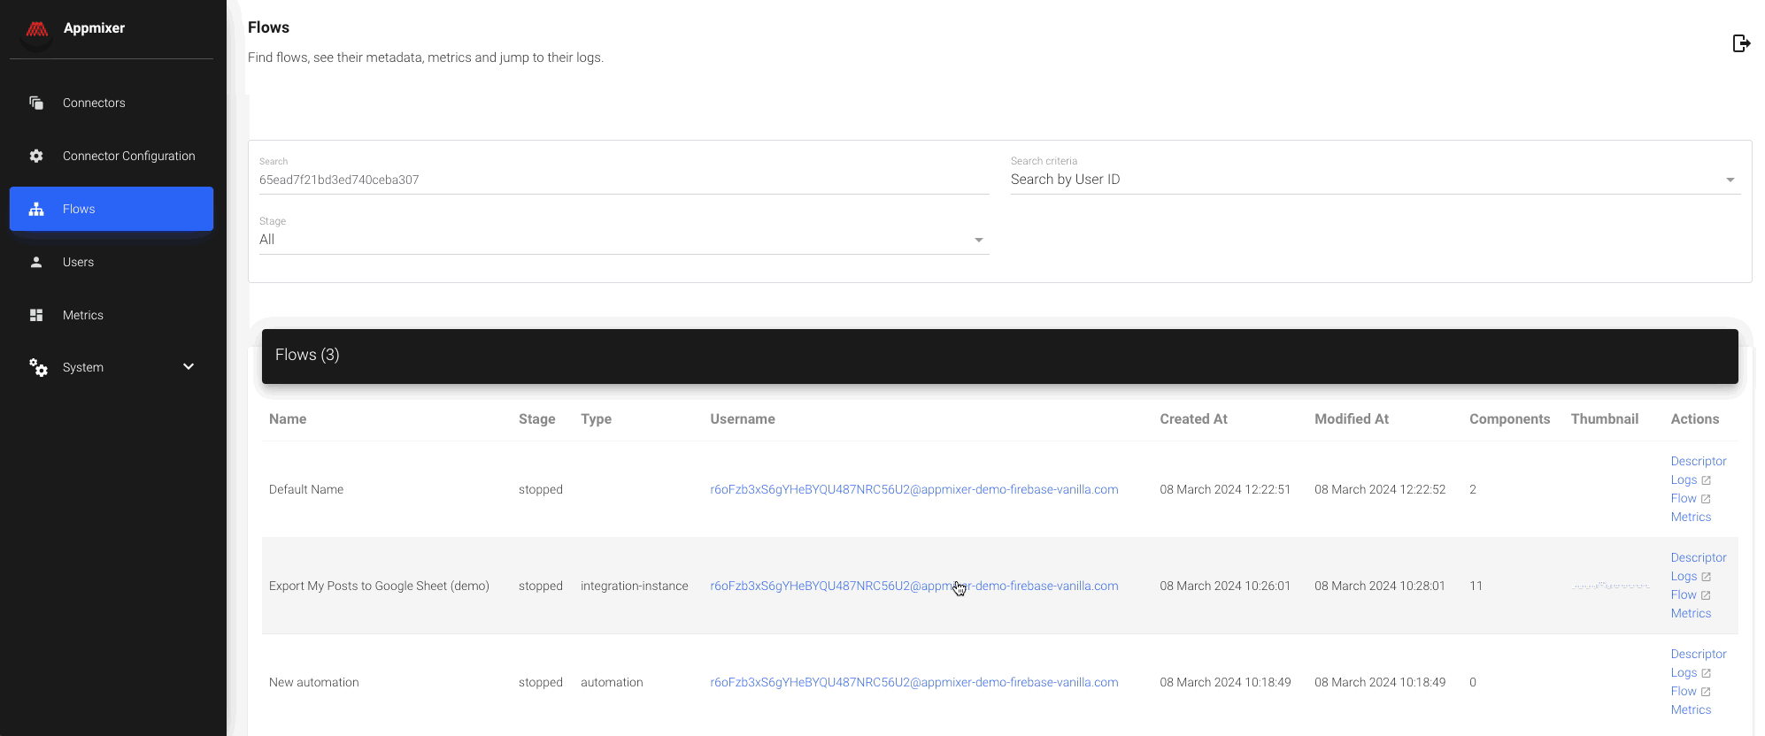
Task: Click the Users person icon
Action: point(36,262)
